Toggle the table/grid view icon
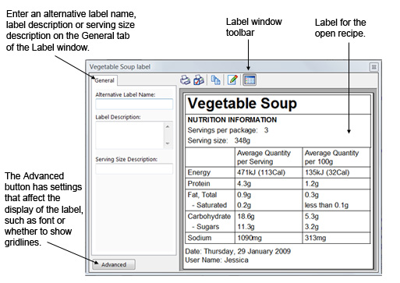This screenshot has height=283, width=400. point(250,80)
